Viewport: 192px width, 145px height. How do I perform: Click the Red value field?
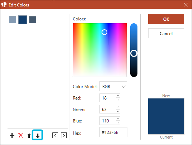click(x=108, y=98)
